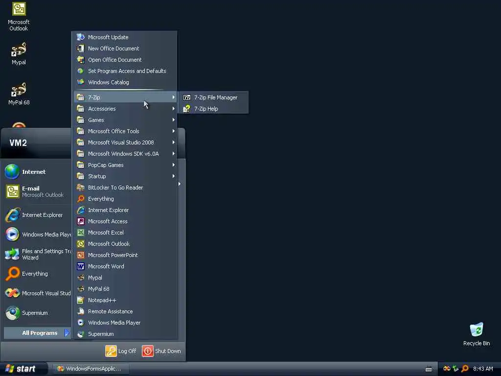Click the Start button on taskbar
Image resolution: width=501 pixels, height=376 pixels.
coord(23,369)
